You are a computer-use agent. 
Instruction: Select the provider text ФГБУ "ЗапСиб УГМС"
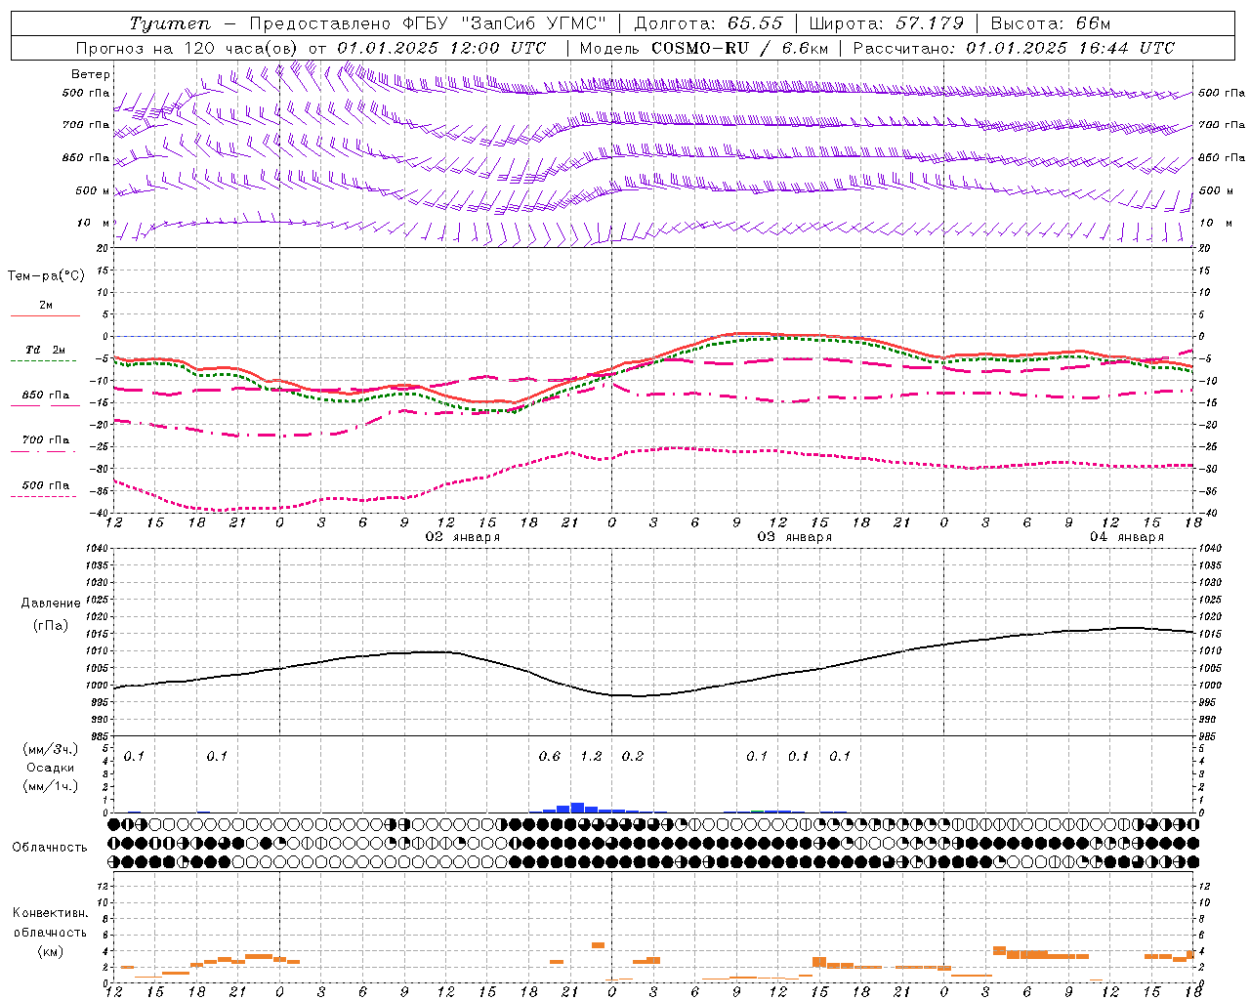[x=504, y=23]
